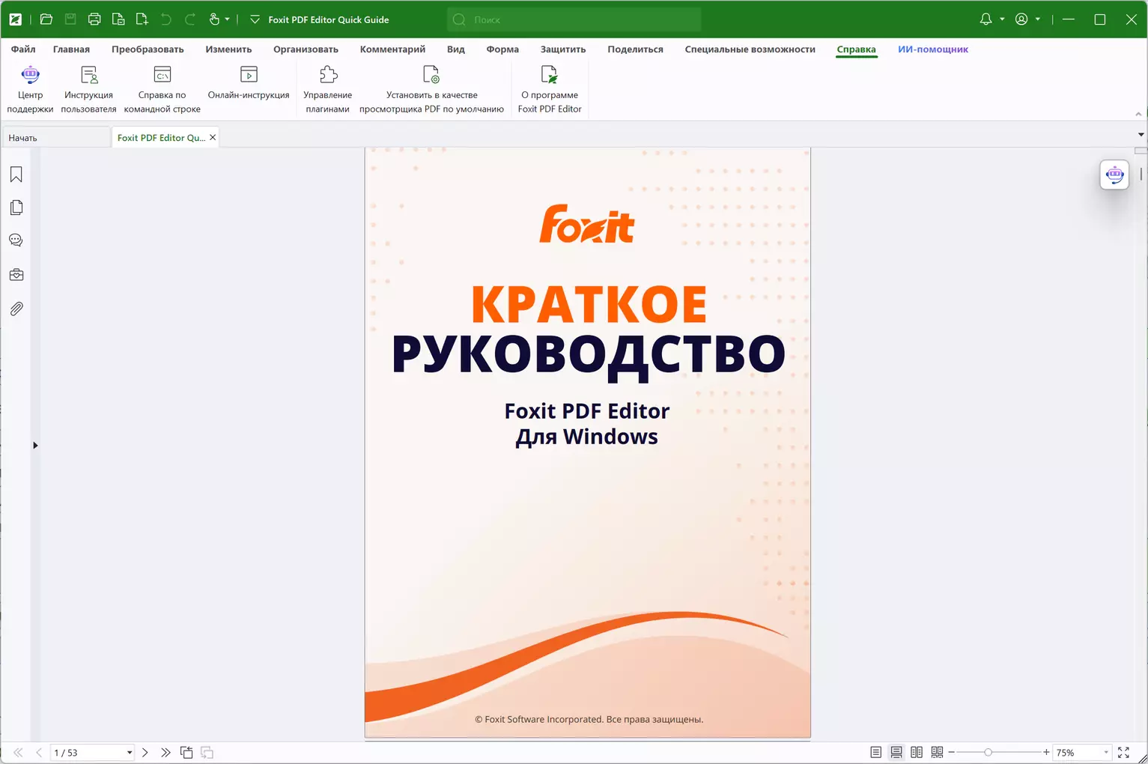The image size is (1148, 764).
Task: Open the ИИ-помощник ribbon tab
Action: tap(933, 49)
